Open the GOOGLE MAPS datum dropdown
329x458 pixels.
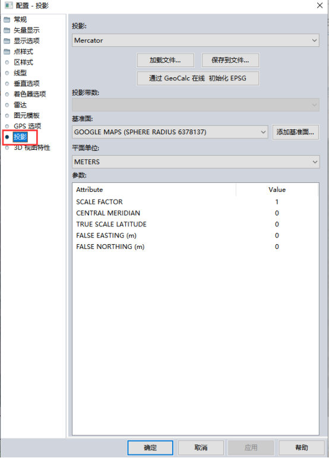pos(170,132)
